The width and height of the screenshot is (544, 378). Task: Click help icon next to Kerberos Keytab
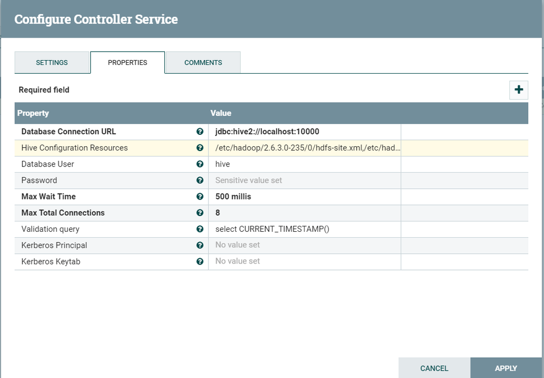pos(200,262)
